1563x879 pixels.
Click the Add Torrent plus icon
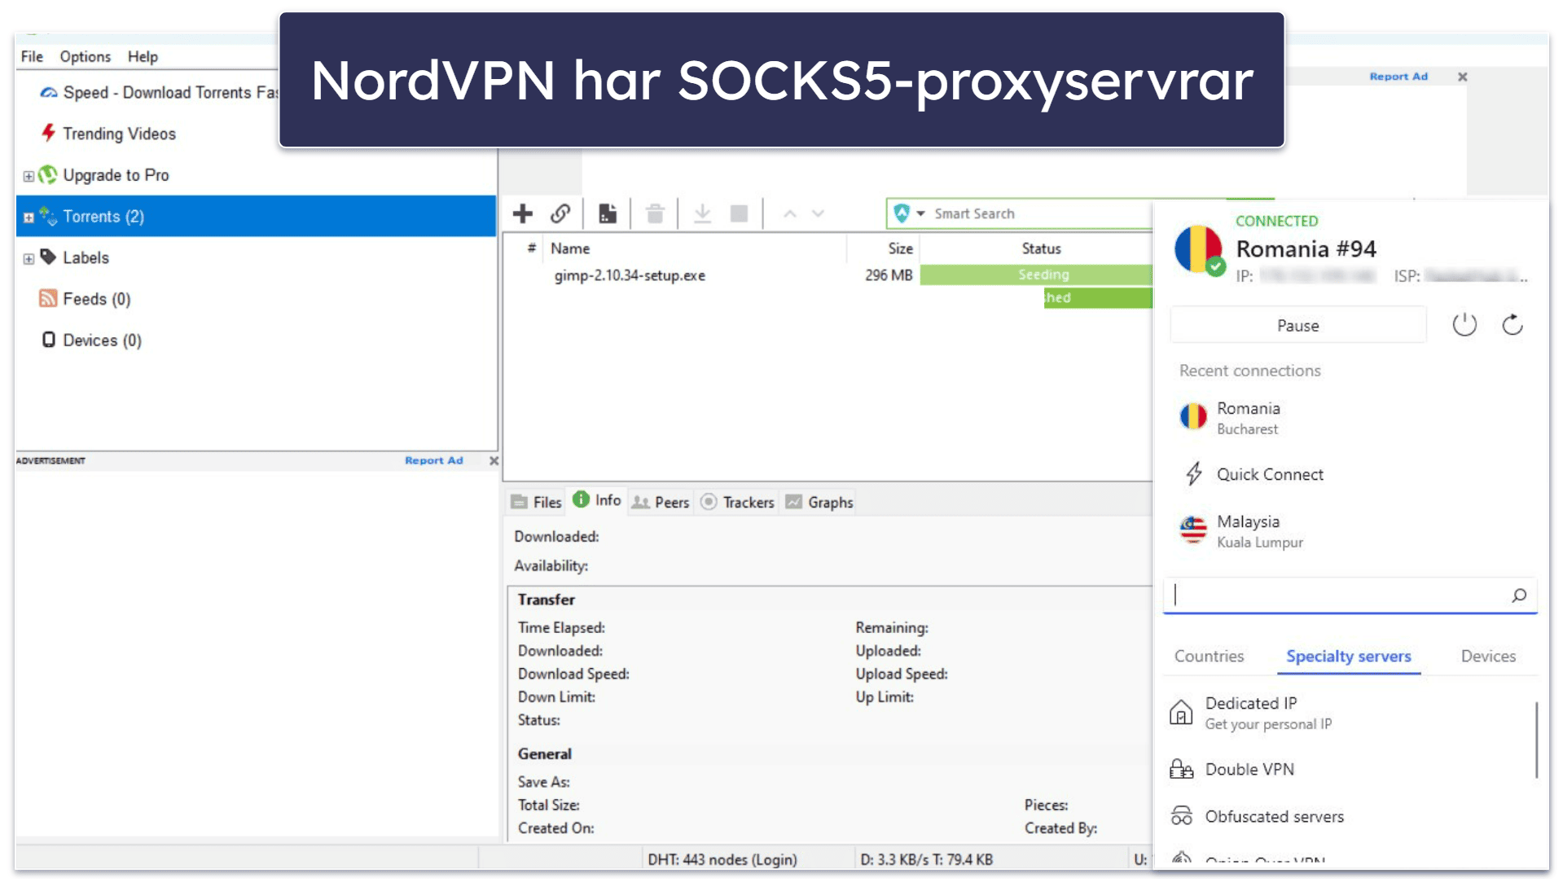coord(523,214)
